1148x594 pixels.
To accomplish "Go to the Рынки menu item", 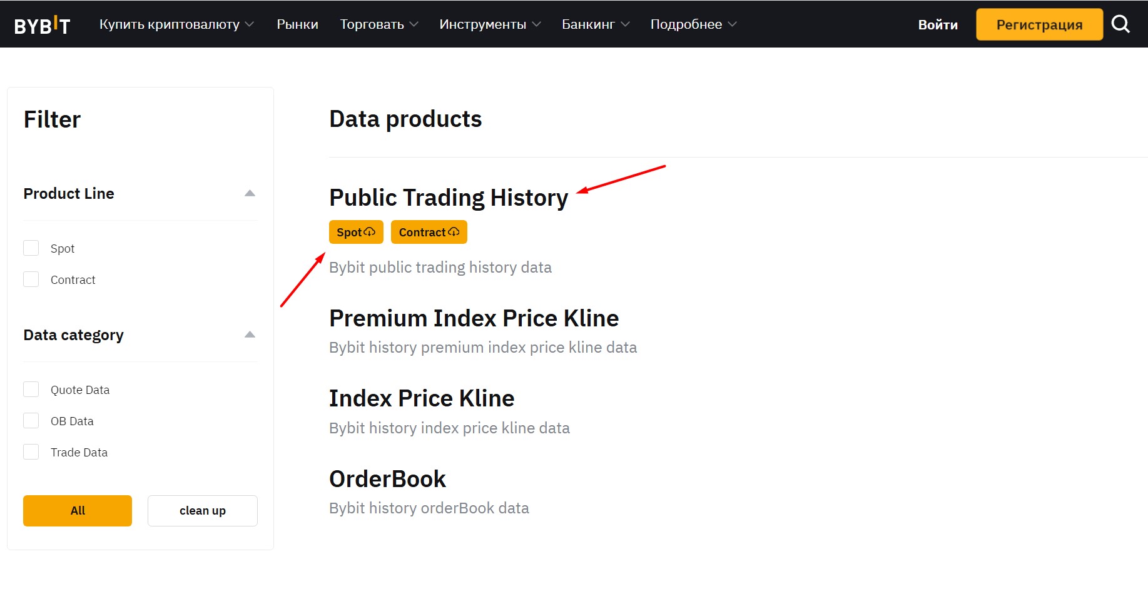I will (x=298, y=24).
